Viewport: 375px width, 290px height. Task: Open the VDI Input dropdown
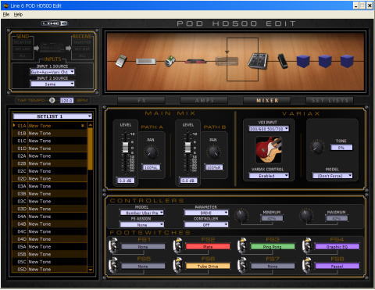point(269,128)
